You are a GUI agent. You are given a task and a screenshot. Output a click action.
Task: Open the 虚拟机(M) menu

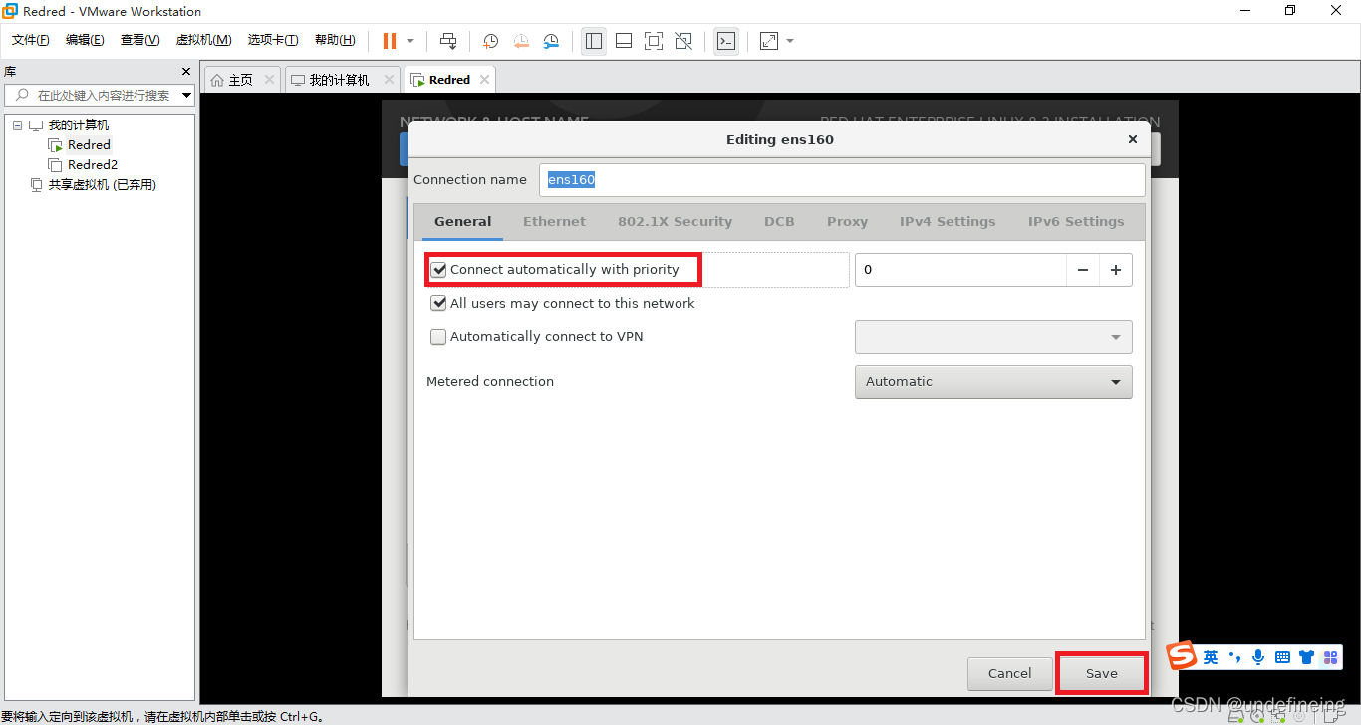[203, 40]
